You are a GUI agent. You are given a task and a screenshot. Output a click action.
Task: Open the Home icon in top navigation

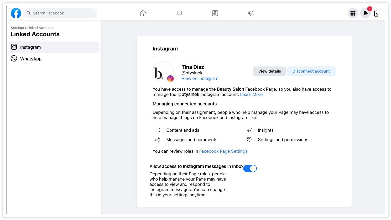coord(143,13)
